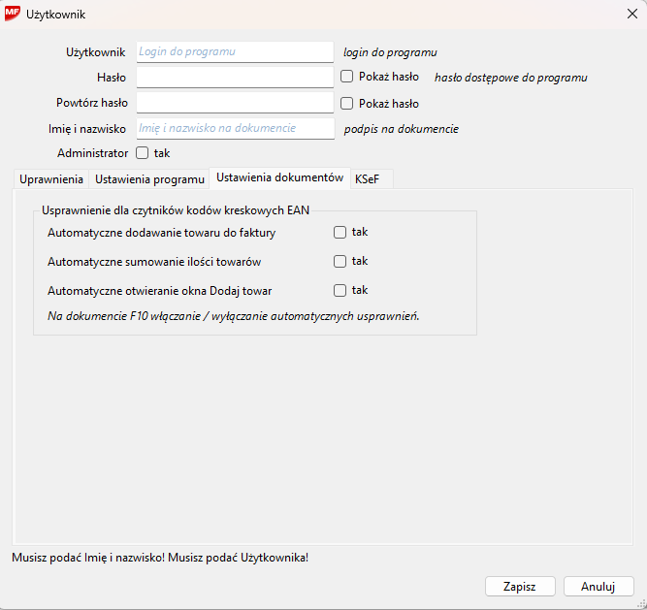647x610 pixels.
Task: Go to the KSeF tab
Action: pyautogui.click(x=367, y=179)
